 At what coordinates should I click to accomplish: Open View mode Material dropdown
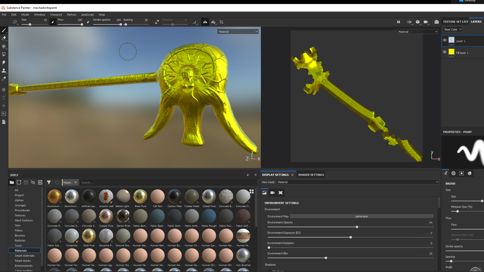pos(358,182)
